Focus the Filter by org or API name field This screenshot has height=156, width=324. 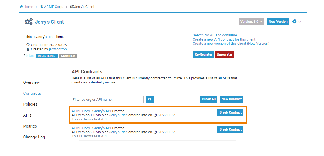pyautogui.click(x=107, y=99)
